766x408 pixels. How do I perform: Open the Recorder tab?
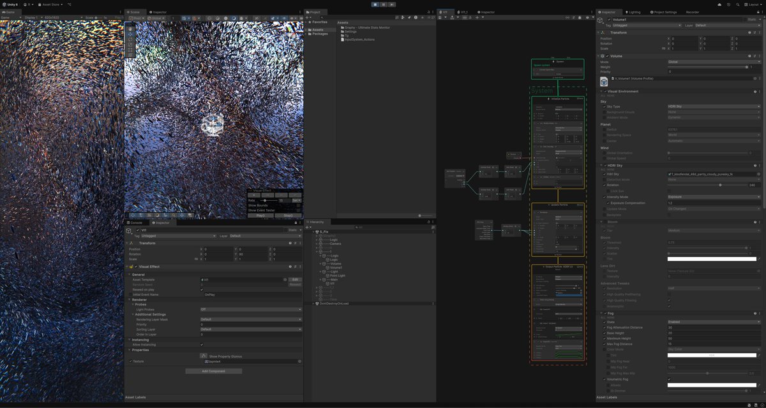[x=692, y=12]
